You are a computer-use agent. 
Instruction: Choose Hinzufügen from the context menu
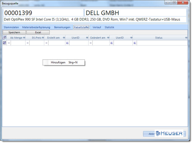click(64, 62)
